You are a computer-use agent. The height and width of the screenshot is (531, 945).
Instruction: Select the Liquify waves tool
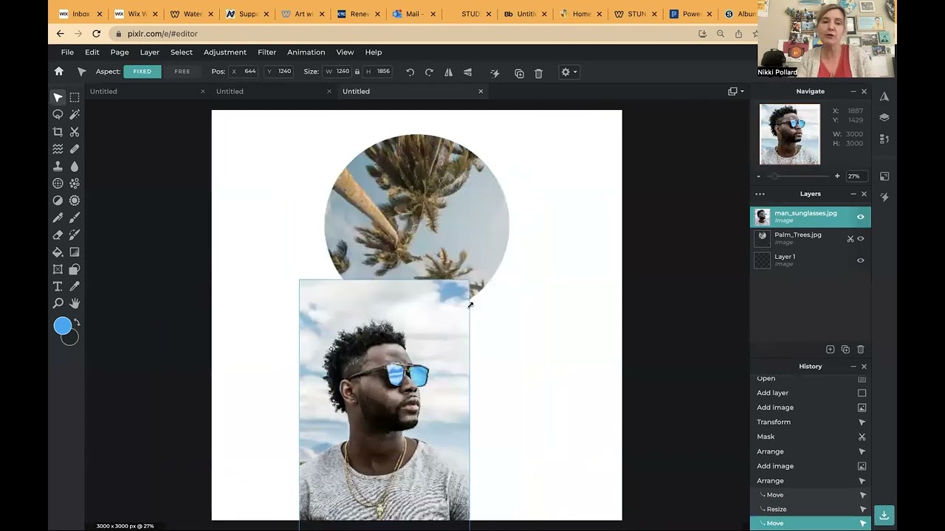(x=58, y=149)
